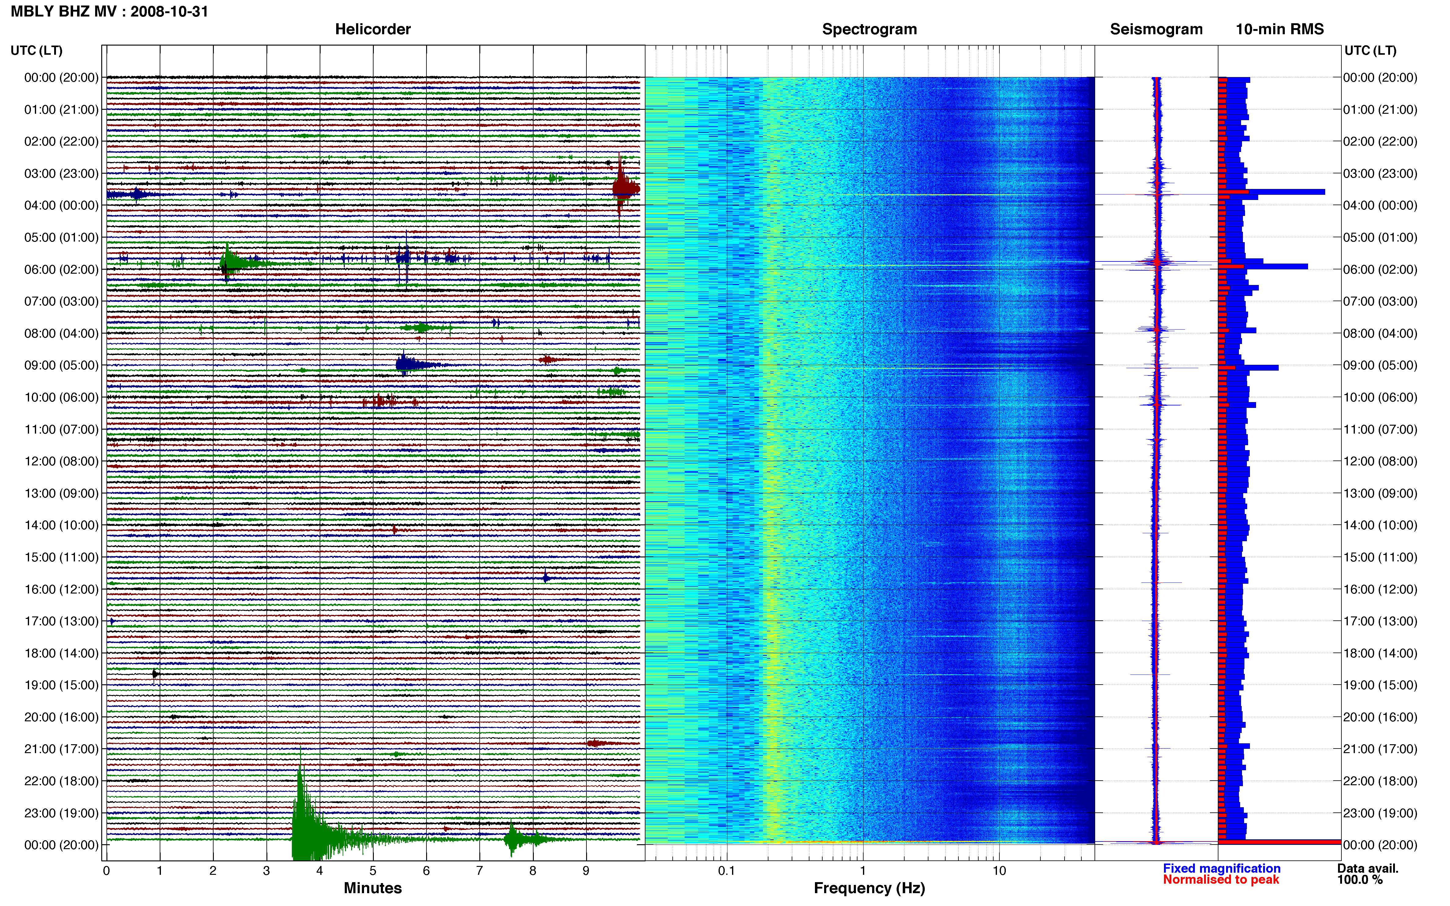Click the minutes tick label '9'
Screen dimensions: 1450x906
point(586,871)
